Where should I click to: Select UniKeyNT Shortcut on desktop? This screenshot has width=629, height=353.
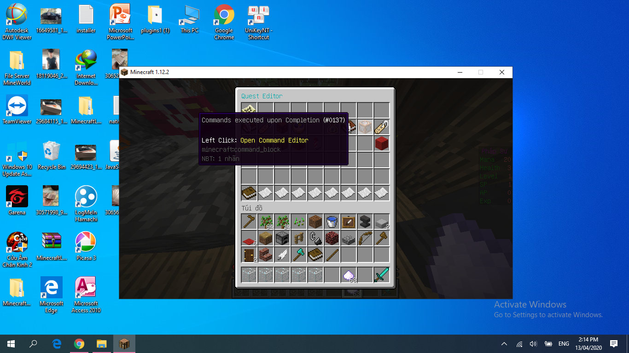[x=259, y=22]
